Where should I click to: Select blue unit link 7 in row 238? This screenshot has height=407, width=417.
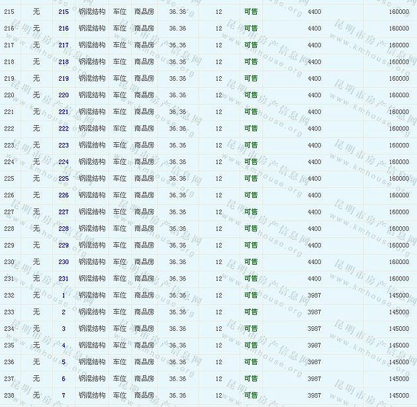click(64, 395)
